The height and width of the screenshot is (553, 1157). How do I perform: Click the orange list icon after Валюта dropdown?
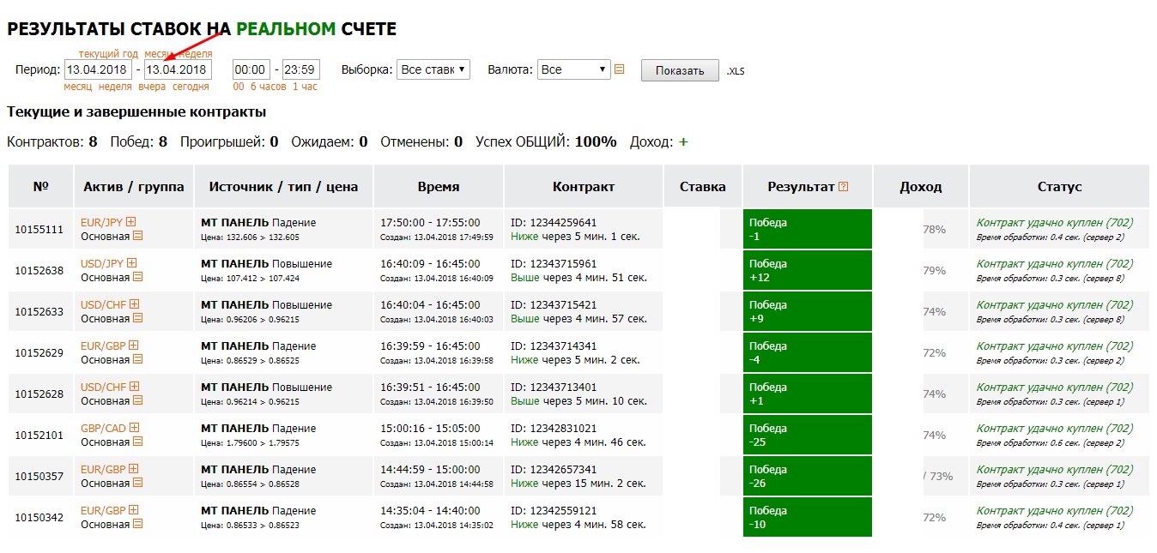click(x=619, y=69)
